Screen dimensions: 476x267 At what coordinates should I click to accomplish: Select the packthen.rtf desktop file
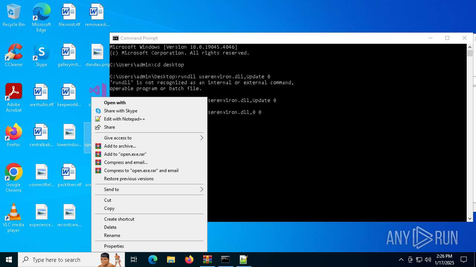click(69, 176)
